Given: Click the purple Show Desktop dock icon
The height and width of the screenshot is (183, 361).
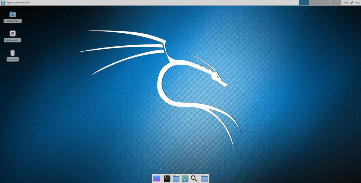Looking at the screenshot, I should click(156, 178).
